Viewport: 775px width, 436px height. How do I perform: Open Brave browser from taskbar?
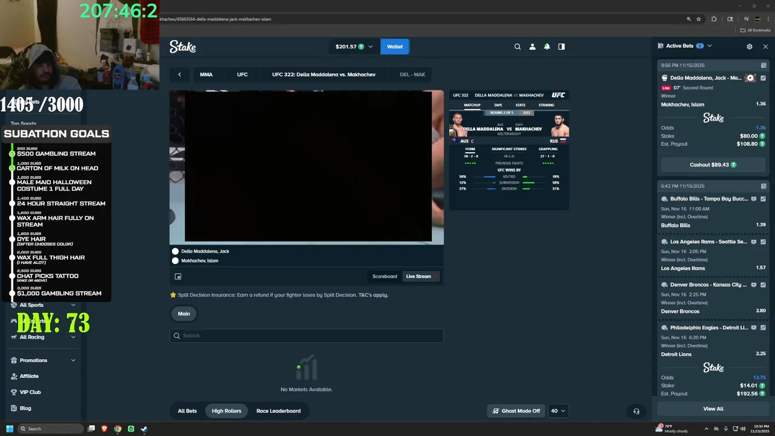[x=104, y=429]
